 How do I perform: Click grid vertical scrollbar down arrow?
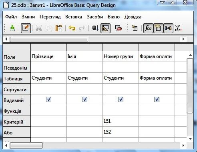coord(190,139)
